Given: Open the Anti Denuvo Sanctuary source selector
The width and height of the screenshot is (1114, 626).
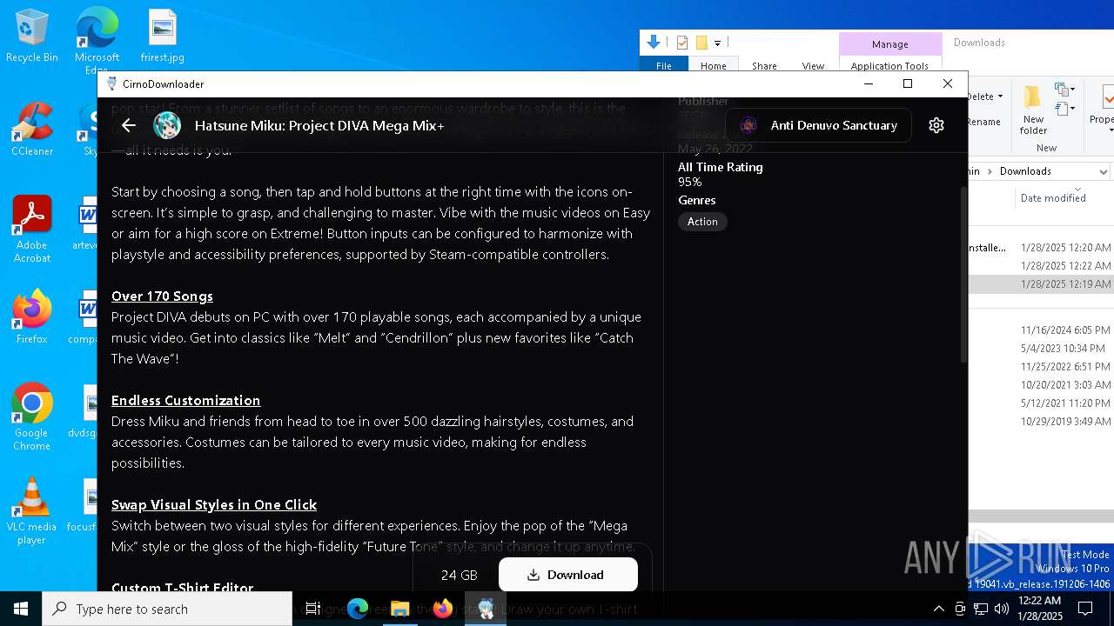Looking at the screenshot, I should (818, 125).
